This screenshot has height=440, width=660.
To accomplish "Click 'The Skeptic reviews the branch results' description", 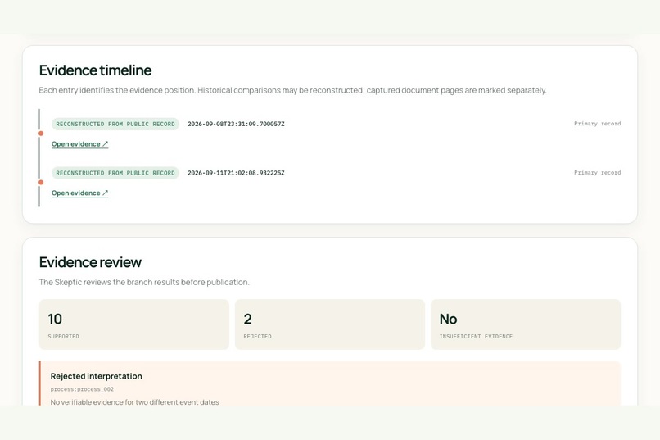I will [x=144, y=282].
